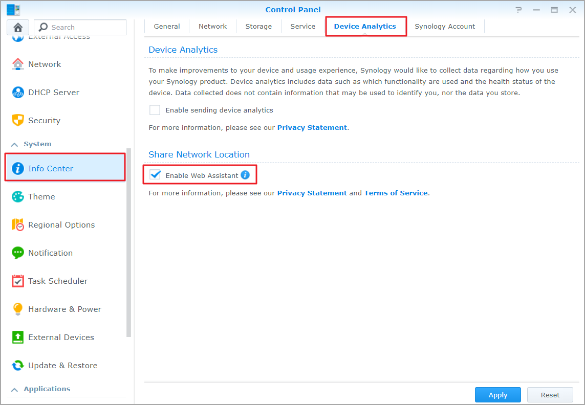Enable sending device analytics checkbox
The height and width of the screenshot is (405, 585).
click(x=155, y=110)
